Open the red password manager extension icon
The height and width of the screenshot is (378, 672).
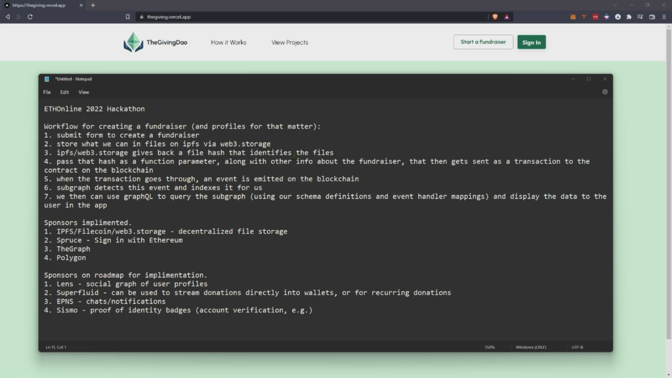[x=595, y=17]
